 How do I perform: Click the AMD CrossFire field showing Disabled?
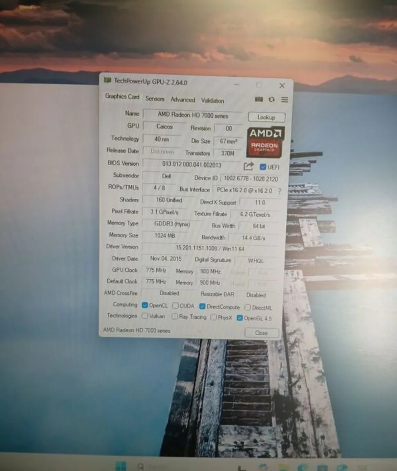(x=169, y=293)
